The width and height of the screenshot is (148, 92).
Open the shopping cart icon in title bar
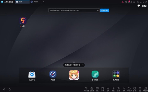click(126, 2)
